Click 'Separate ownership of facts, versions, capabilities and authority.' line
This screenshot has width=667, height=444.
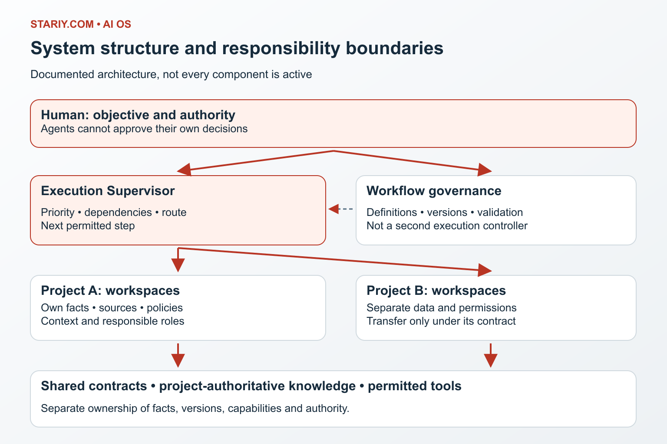[195, 408]
